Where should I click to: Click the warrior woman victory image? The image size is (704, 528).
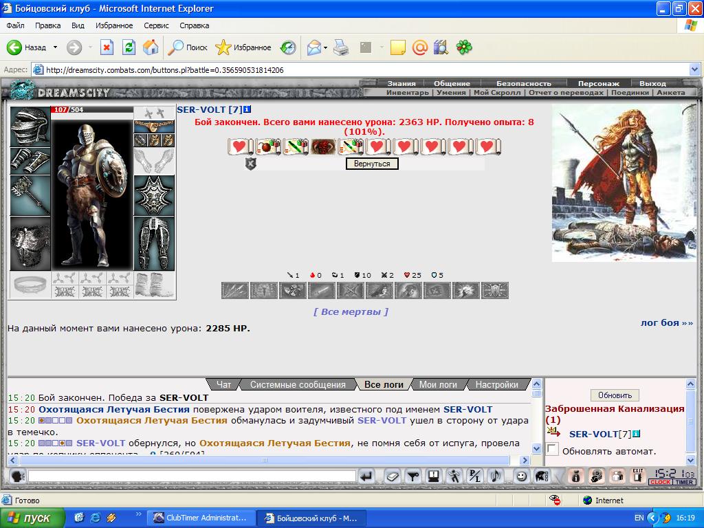click(624, 182)
